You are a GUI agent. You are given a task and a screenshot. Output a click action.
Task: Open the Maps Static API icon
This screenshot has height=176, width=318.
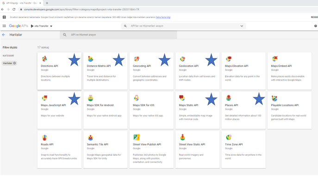pos(182,98)
